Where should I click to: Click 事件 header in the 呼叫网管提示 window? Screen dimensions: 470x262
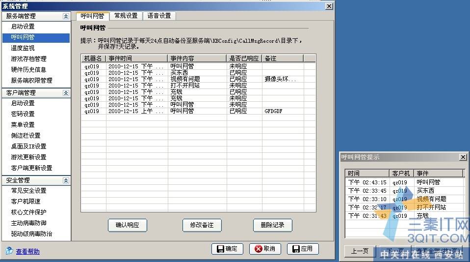point(439,174)
